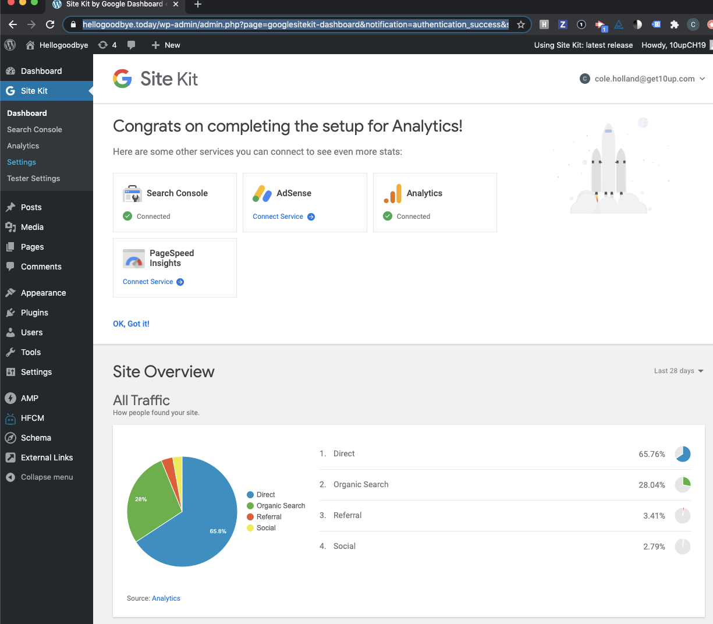Open Site Kit Settings submenu item
This screenshot has height=624, width=713.
click(22, 162)
